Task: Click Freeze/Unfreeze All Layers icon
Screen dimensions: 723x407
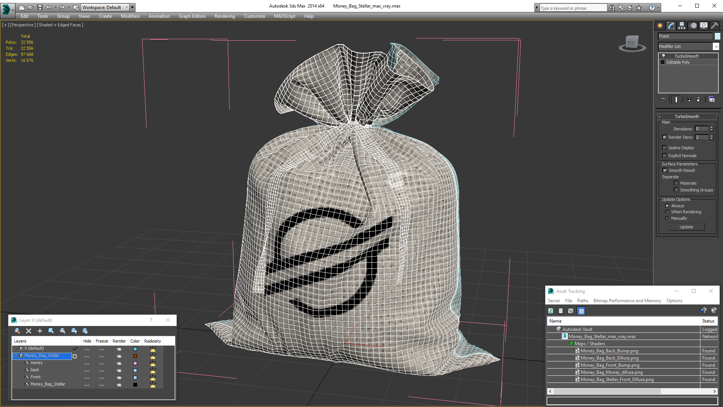Action: click(85, 331)
